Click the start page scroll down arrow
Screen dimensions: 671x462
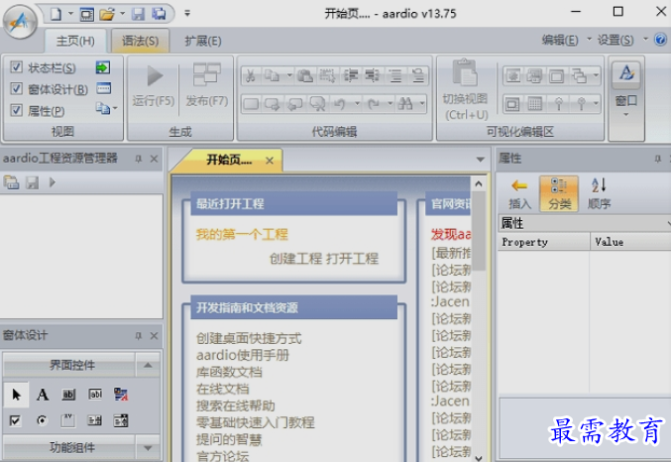pos(479,457)
